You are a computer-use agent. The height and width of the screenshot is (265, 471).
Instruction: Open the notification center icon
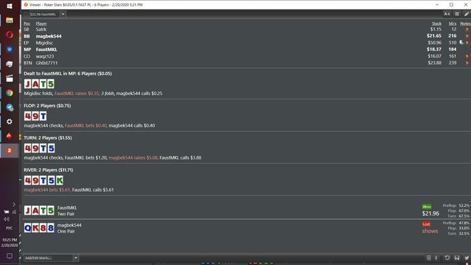[9, 256]
